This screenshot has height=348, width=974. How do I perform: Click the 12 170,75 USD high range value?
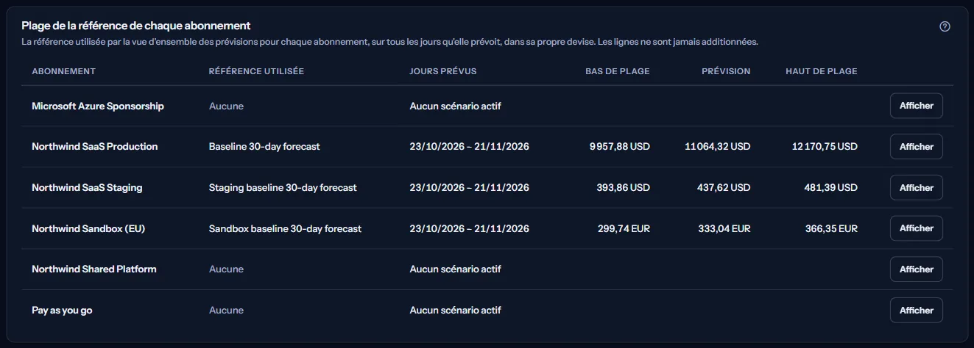(825, 147)
